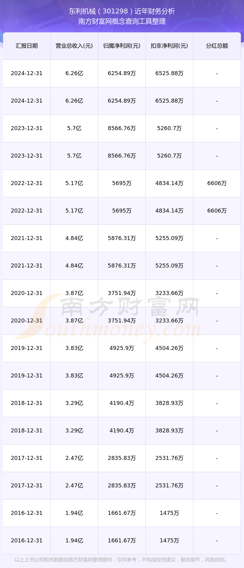The height and width of the screenshot is (568, 244).
Task: Click the 汇报日期 column header
Action: tap(27, 46)
